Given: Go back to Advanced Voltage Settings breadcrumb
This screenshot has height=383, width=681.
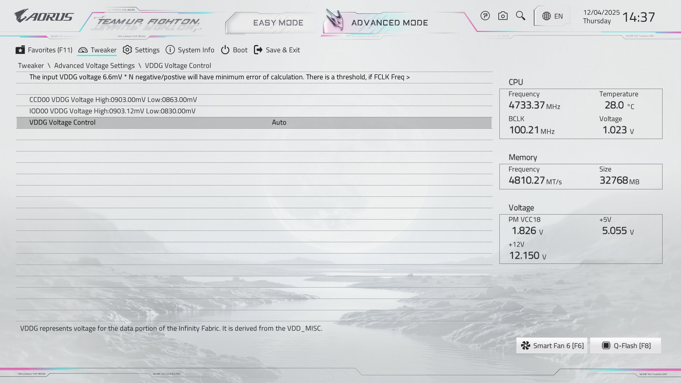Looking at the screenshot, I should 94,66.
